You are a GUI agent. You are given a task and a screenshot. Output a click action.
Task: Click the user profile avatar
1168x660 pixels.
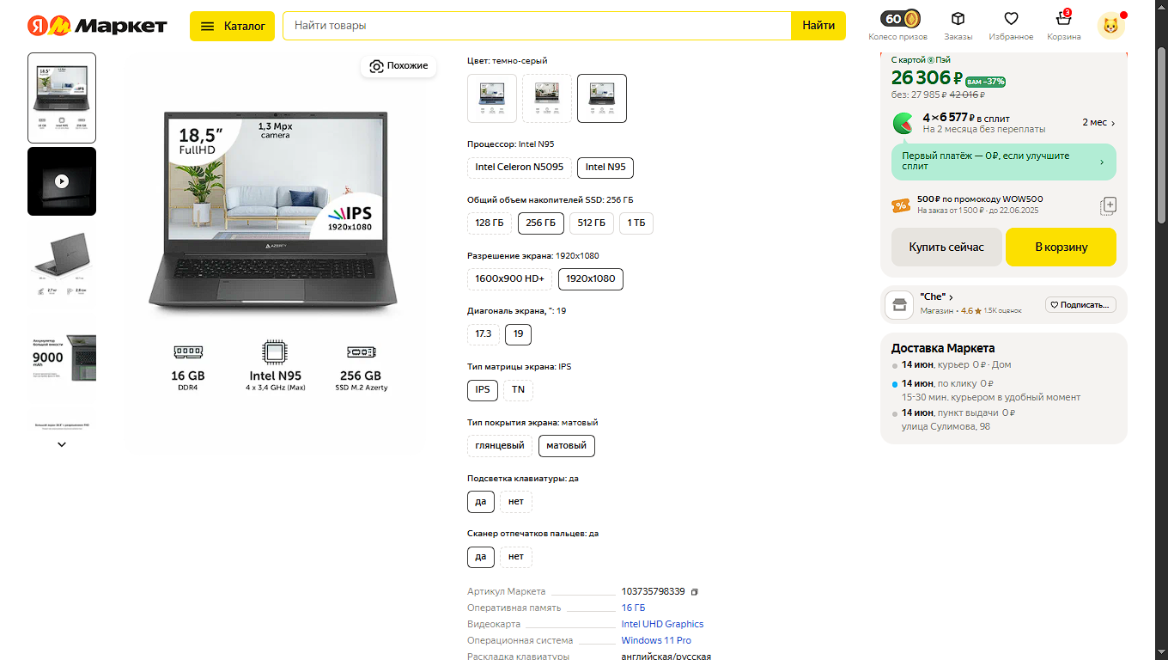(1110, 26)
